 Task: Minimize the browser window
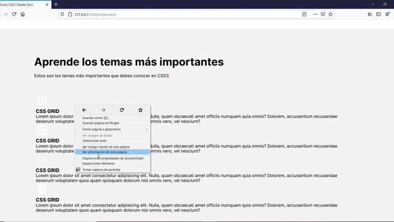(373, 4)
